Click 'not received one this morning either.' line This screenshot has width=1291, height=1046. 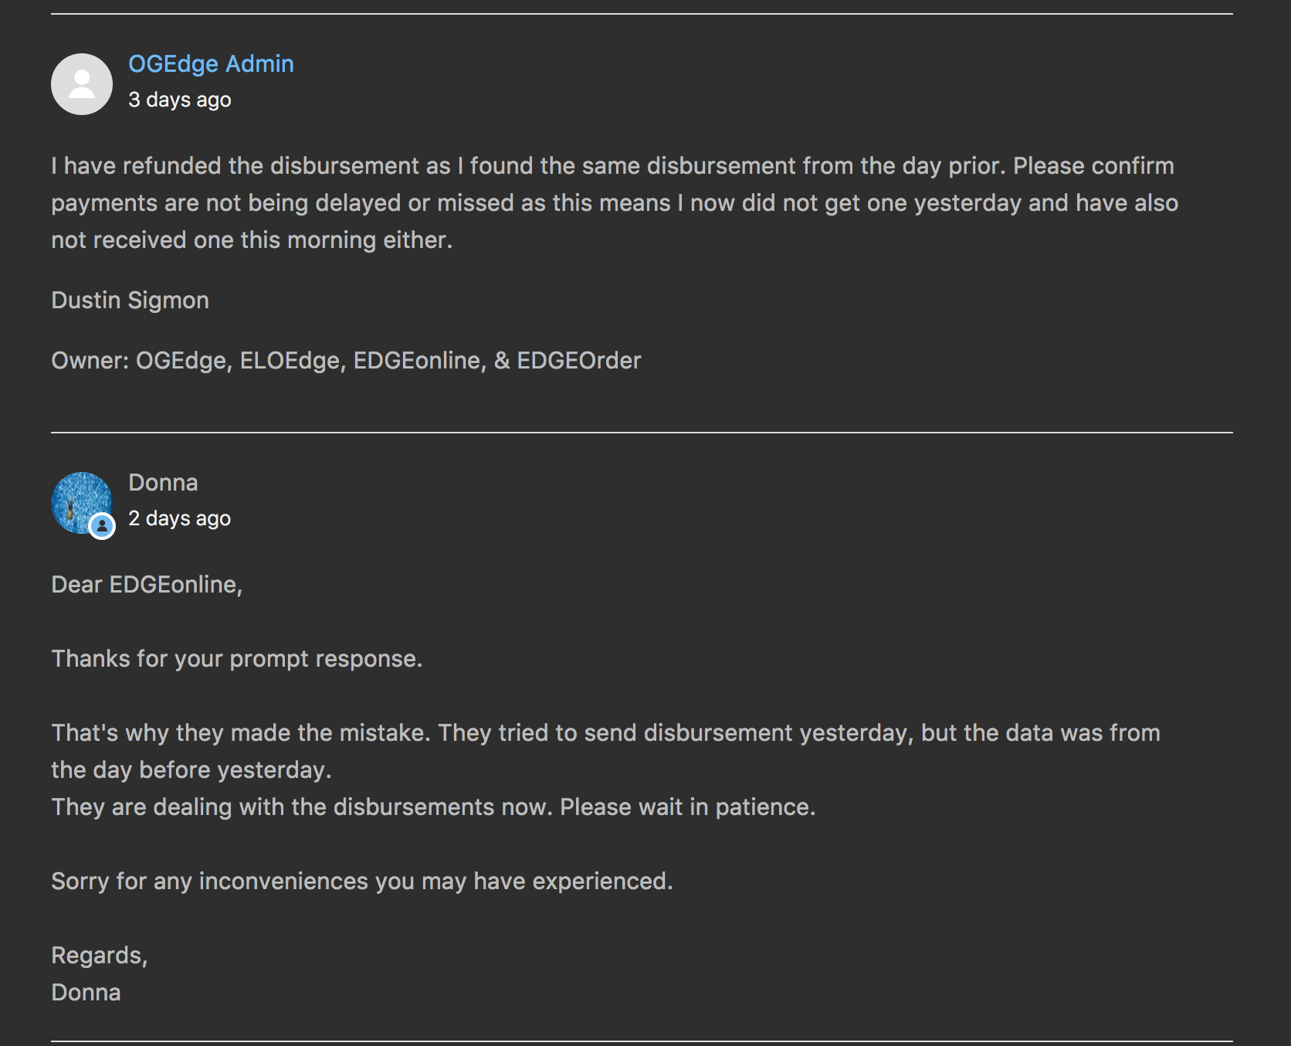click(252, 239)
